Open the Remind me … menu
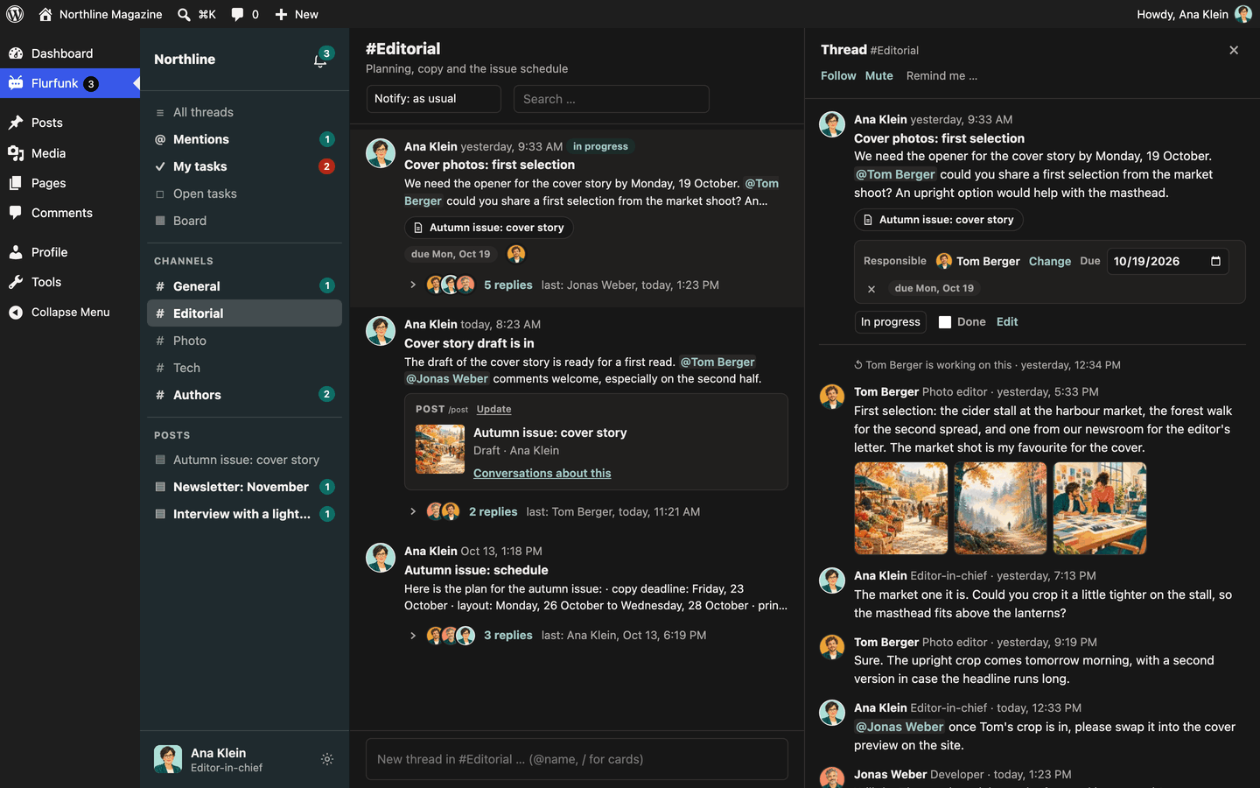Image resolution: width=1260 pixels, height=788 pixels. tap(941, 76)
